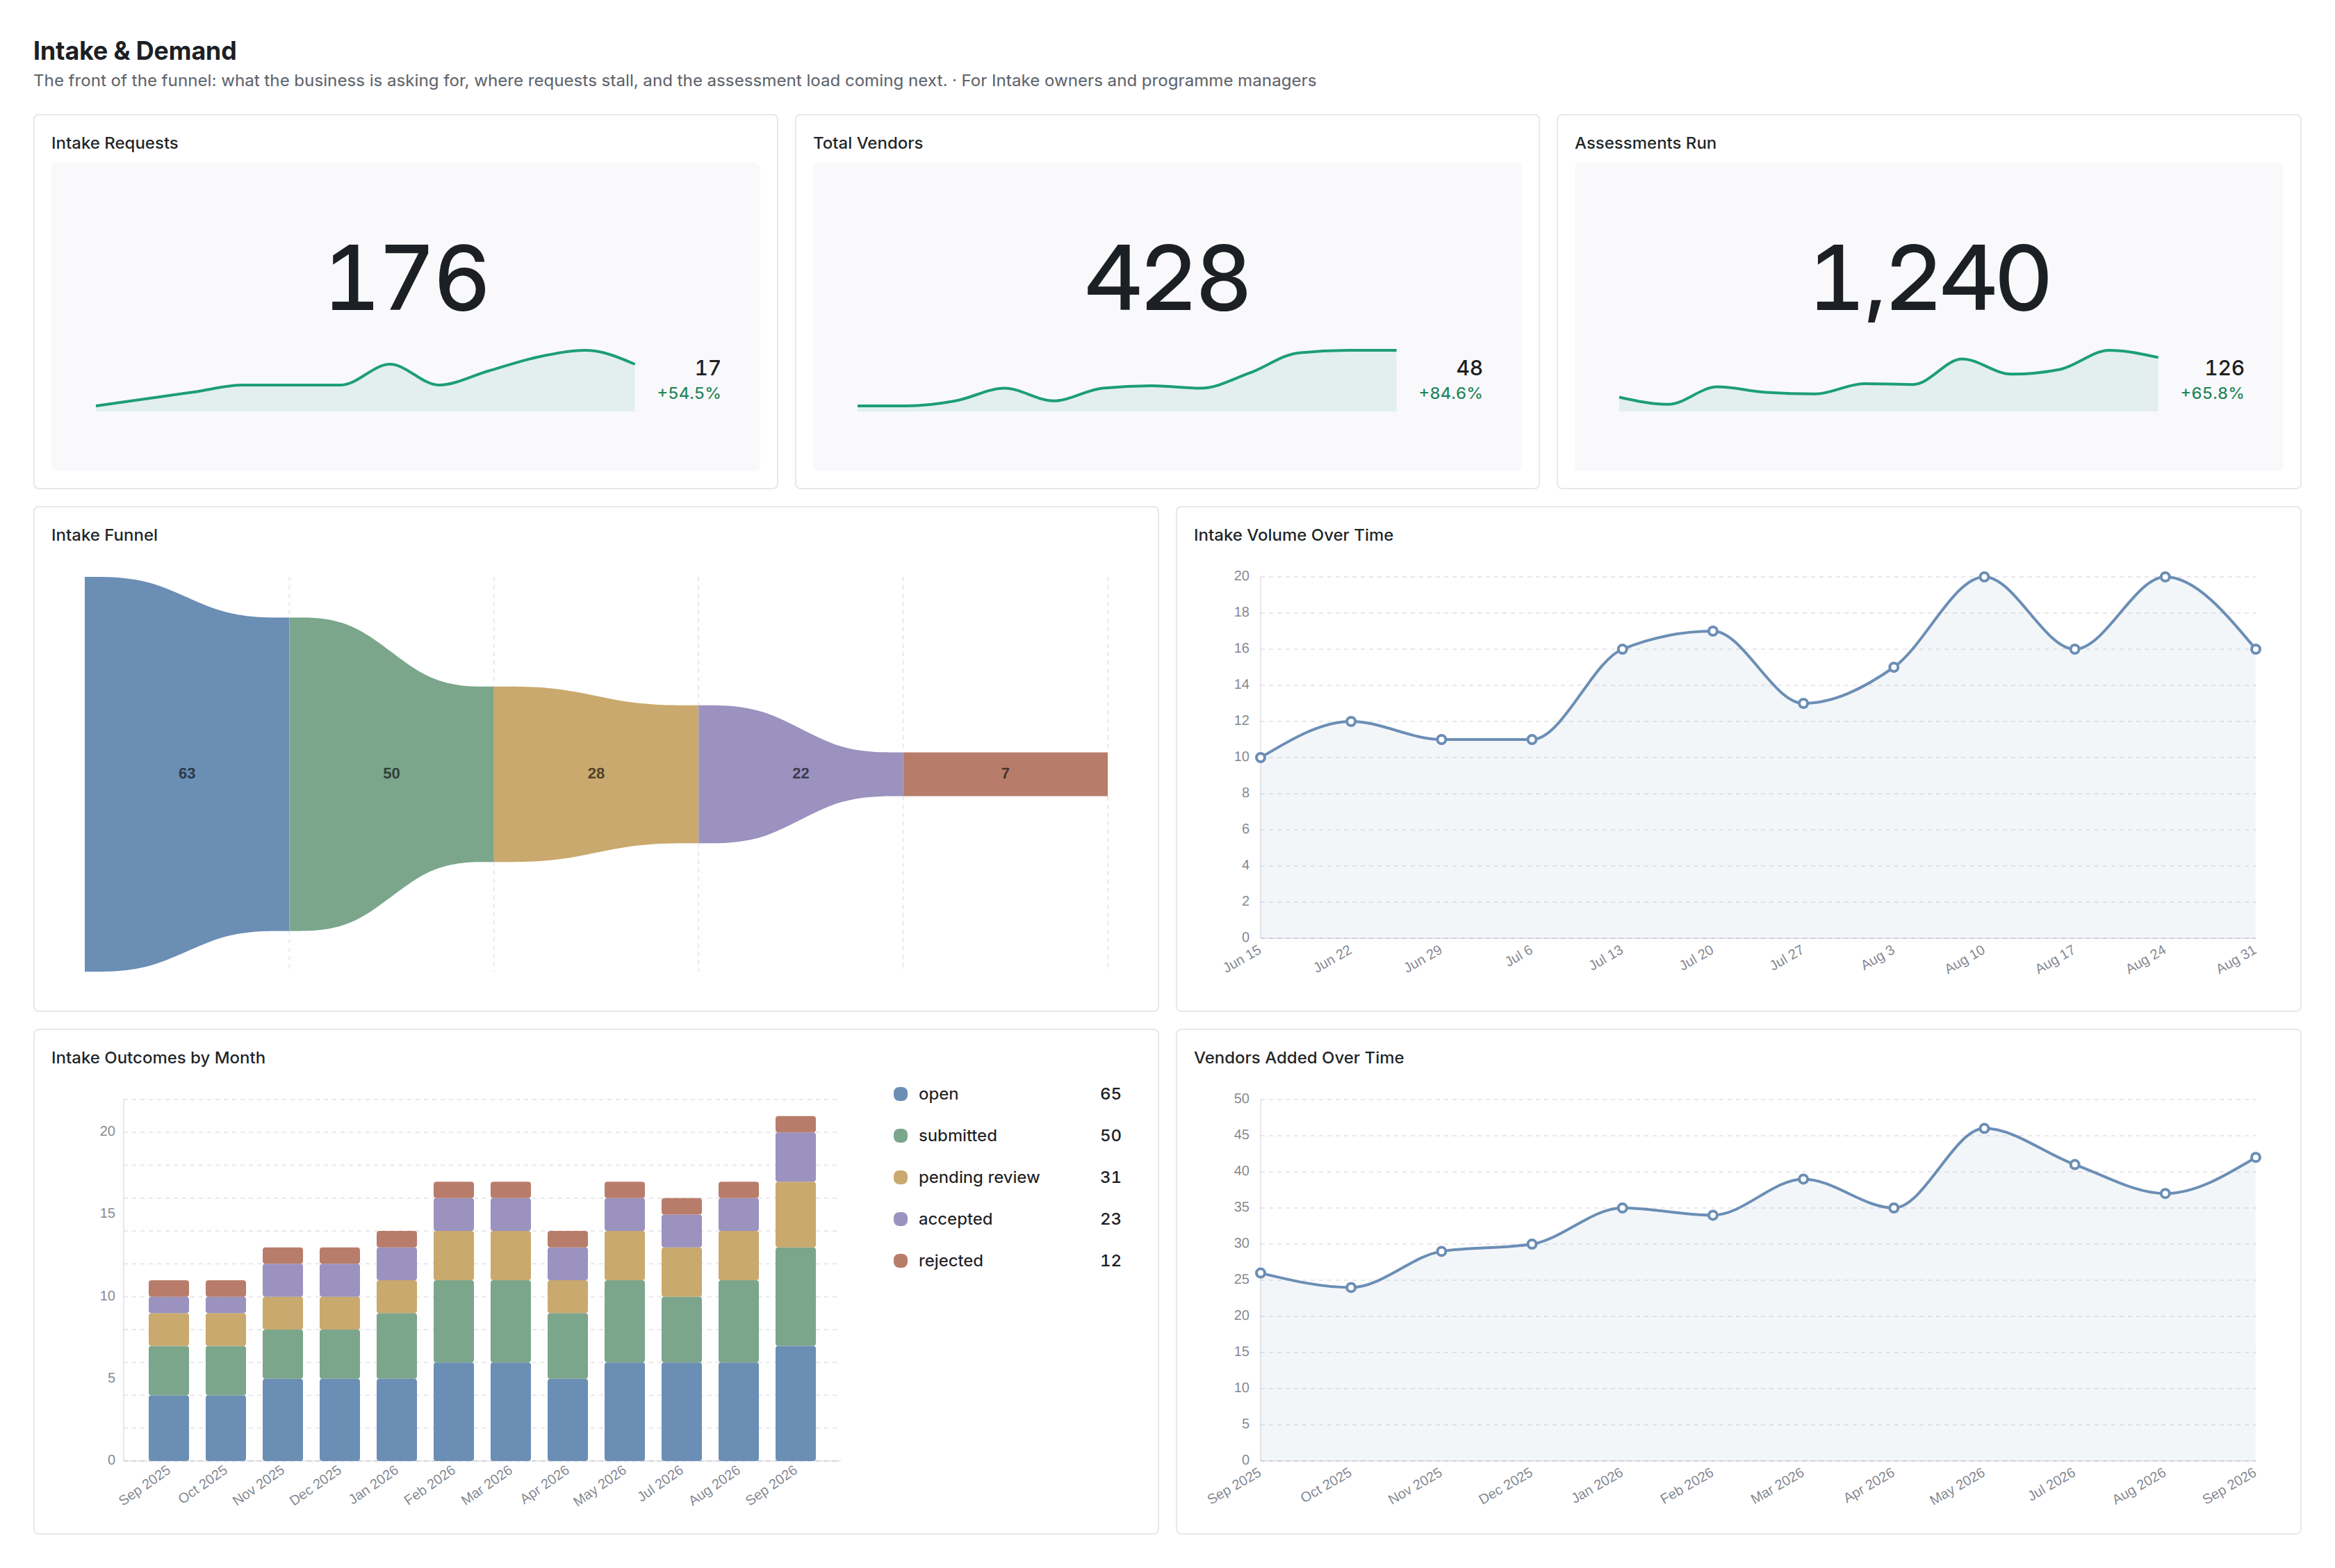
Task: Click the Apr 2026 stacked bar
Action: click(x=568, y=1346)
